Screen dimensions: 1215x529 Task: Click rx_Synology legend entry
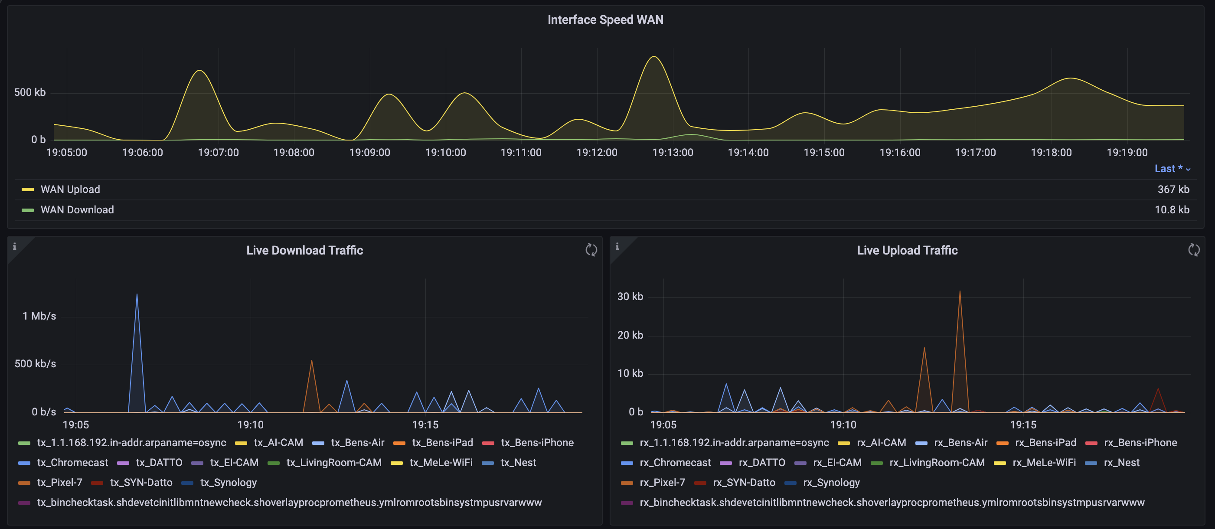click(x=831, y=482)
